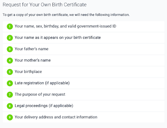Image resolution: width=167 pixels, height=128 pixels.
Task: Select the green number 3 circle
Action: point(10,49)
